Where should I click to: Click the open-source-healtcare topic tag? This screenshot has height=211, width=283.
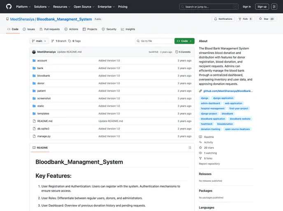point(237,129)
